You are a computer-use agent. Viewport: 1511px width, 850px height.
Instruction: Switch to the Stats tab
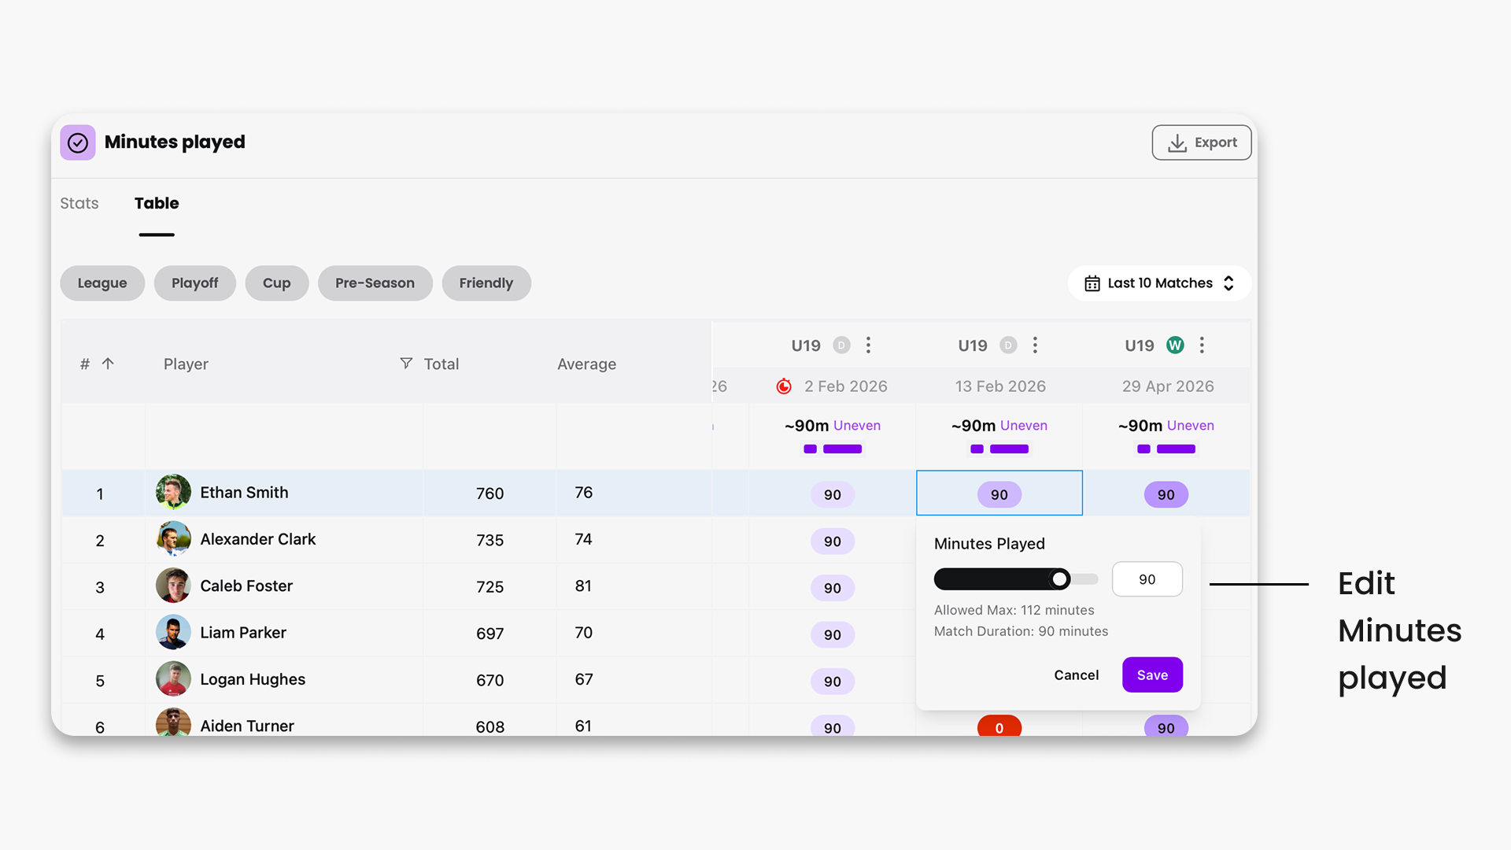tap(79, 203)
